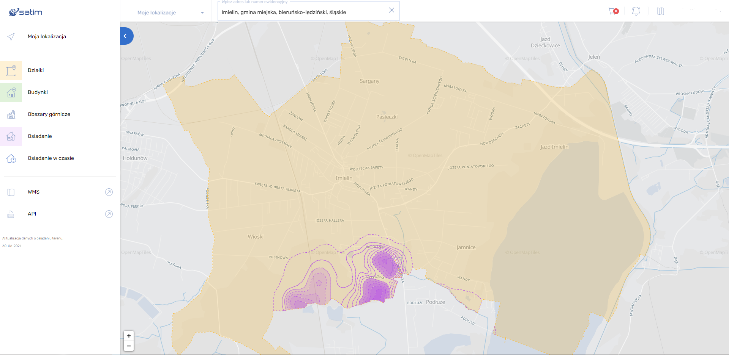Open the shopping cart icon
737x355 pixels.
(612, 11)
